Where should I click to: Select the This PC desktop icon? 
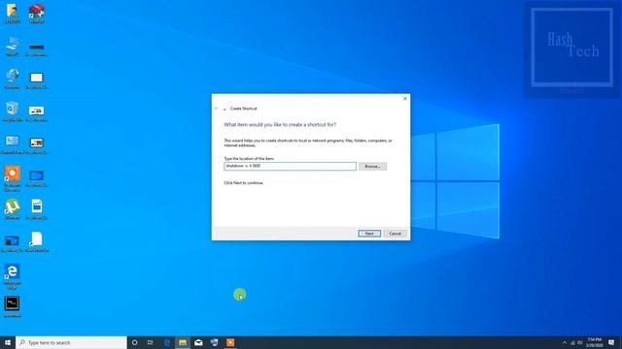[13, 47]
